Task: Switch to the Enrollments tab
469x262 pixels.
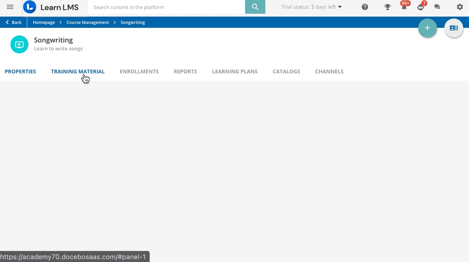Action: (139, 71)
